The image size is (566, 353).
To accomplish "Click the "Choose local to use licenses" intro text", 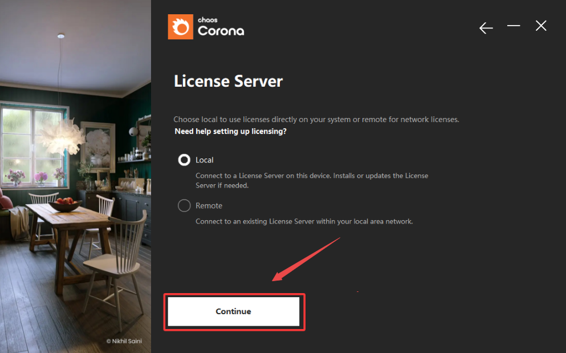I will click(x=316, y=120).
